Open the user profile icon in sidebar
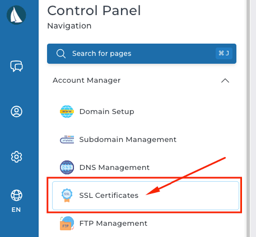The image size is (256, 237). coord(16,111)
